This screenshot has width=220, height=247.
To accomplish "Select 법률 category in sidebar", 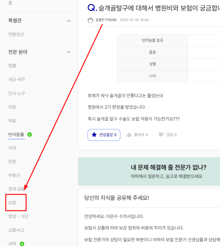I will [x=12, y=66].
